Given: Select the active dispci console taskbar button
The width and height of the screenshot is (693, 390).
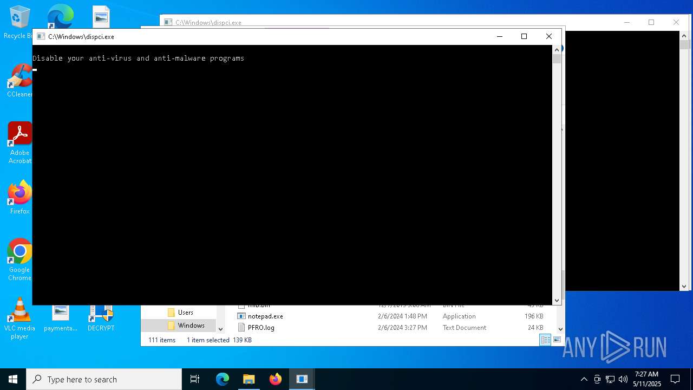Looking at the screenshot, I should coord(302,379).
